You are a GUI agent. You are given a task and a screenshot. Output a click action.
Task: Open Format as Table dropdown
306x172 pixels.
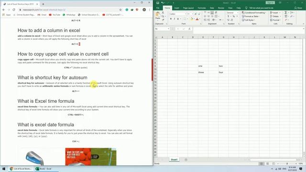[251, 16]
